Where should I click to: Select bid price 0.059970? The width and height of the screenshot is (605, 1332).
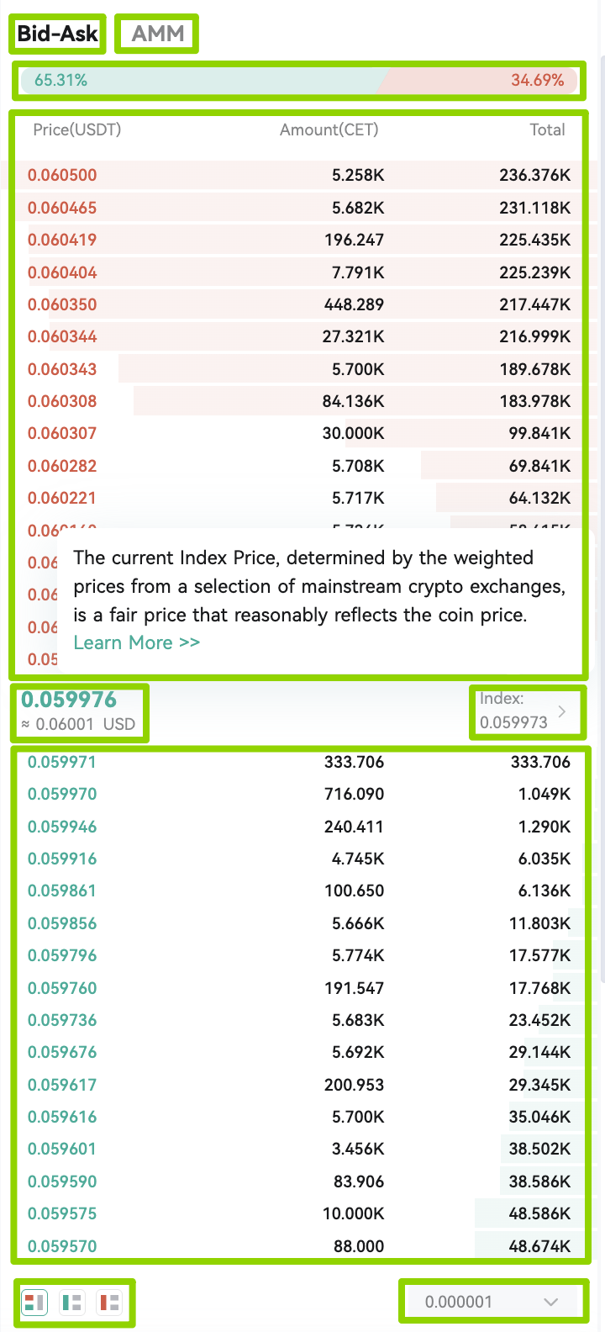tap(62, 794)
